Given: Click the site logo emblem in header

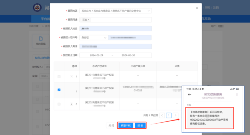Looking at the screenshot, I should coord(36,8).
